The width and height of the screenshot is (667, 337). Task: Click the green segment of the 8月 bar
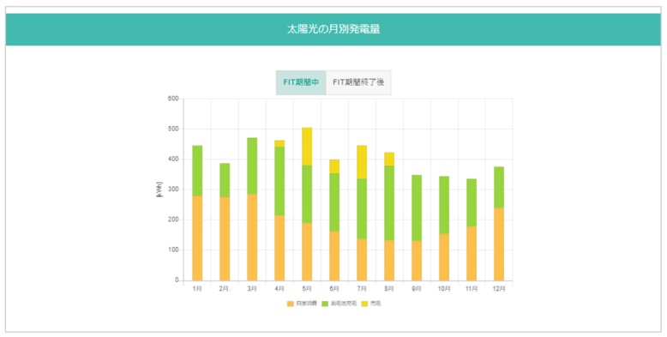[x=389, y=203]
